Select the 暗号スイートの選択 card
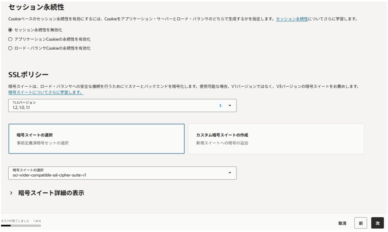The width and height of the screenshot is (388, 232). coord(96,139)
